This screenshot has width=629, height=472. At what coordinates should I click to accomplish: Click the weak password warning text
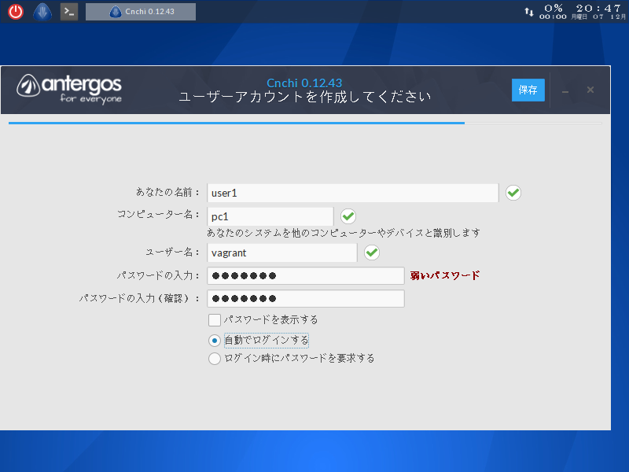point(444,275)
